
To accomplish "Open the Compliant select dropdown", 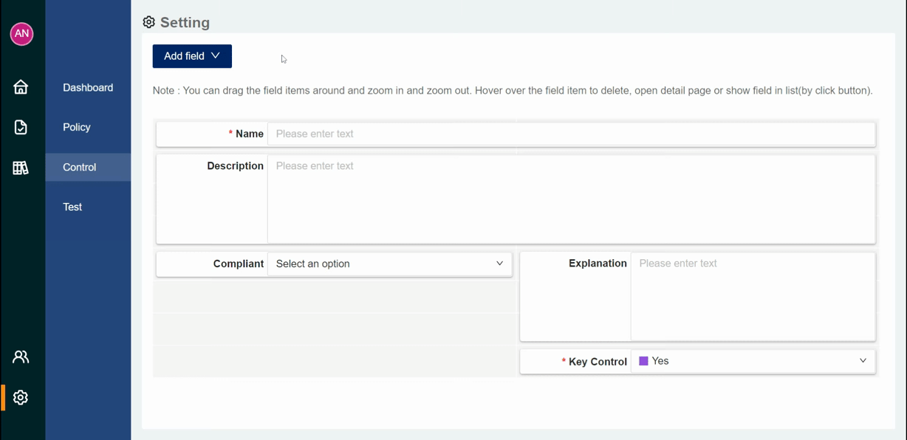I will click(x=390, y=264).
